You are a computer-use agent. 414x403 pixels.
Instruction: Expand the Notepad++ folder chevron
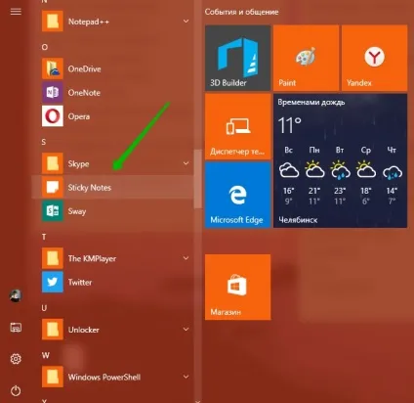186,22
